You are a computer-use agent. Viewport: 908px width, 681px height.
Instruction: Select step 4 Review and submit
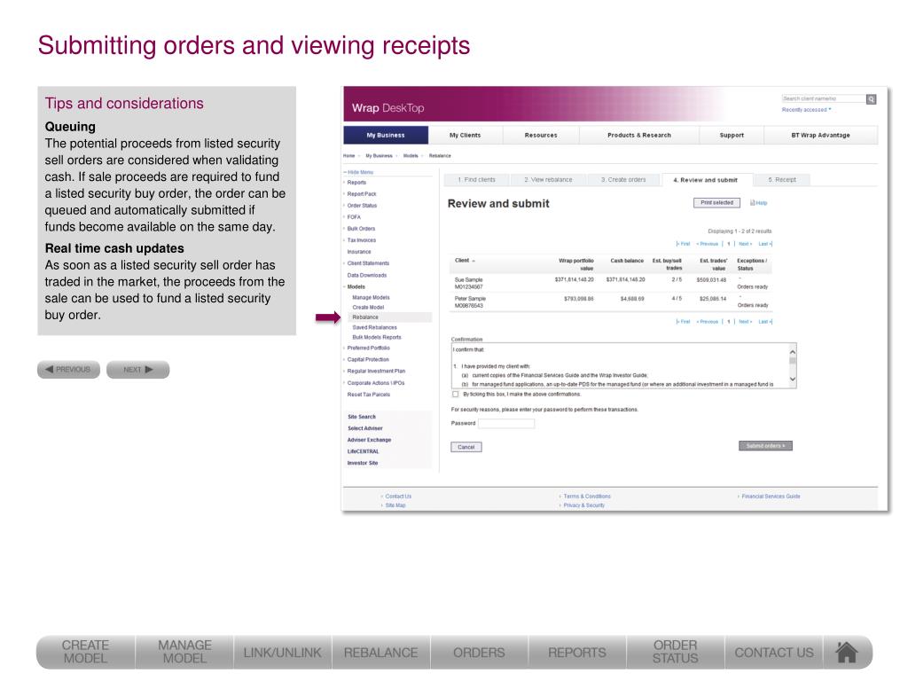705,180
